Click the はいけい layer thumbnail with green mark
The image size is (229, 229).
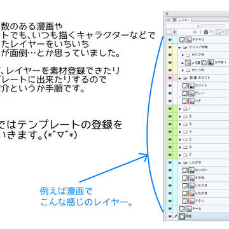191,170
